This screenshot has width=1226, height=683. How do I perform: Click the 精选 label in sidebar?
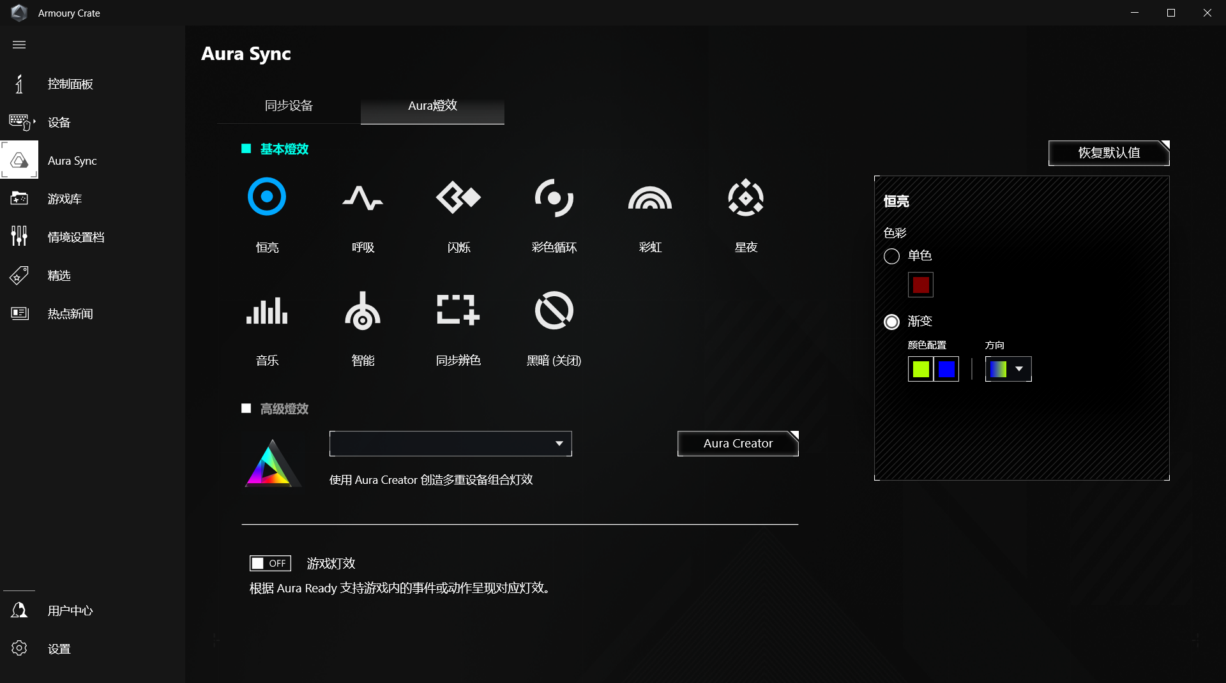(x=59, y=276)
